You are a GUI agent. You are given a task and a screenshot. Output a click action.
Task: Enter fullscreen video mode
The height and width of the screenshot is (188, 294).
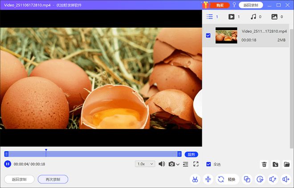coord(196,164)
